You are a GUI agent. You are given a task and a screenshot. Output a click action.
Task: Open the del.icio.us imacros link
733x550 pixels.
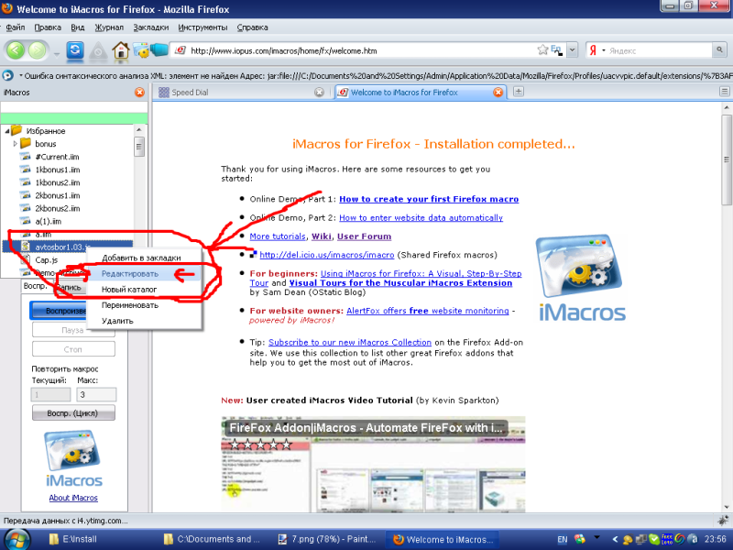(x=327, y=255)
